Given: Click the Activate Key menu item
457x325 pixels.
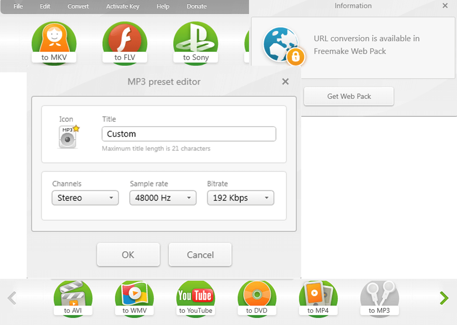Looking at the screenshot, I should coord(122,7).
